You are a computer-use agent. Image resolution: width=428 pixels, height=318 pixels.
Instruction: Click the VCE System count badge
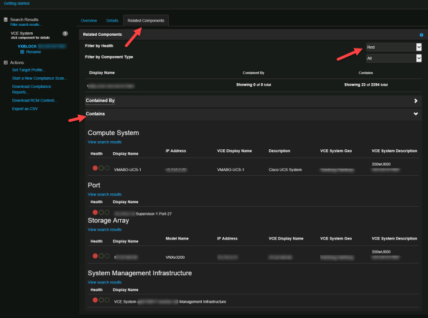coord(65,33)
